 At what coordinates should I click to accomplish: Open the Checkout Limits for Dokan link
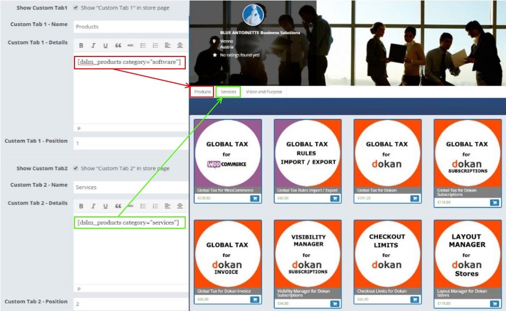pos(382,291)
